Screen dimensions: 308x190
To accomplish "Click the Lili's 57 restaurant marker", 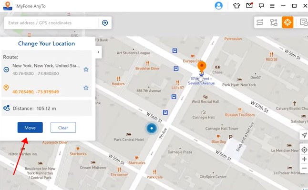I will click(x=177, y=82).
